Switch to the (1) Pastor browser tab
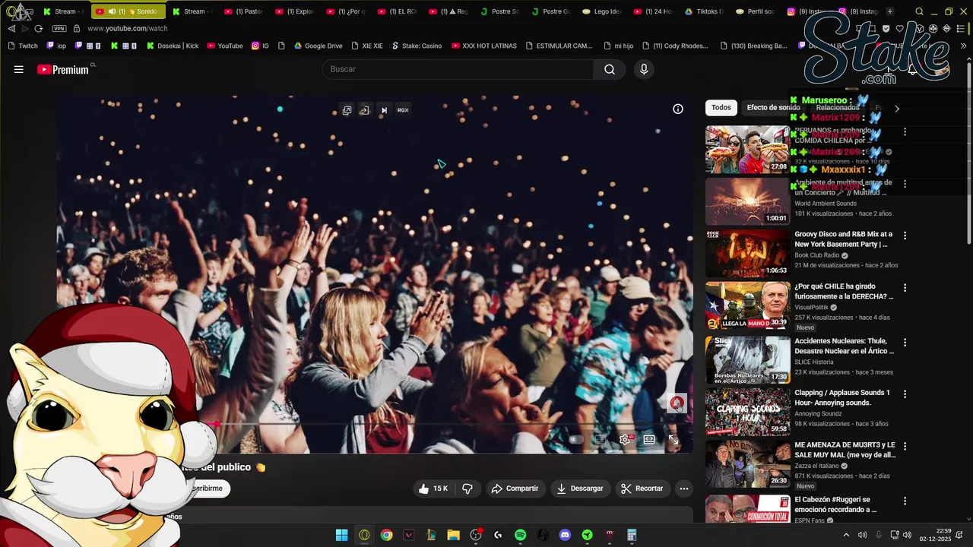The image size is (973, 547). coord(243,11)
